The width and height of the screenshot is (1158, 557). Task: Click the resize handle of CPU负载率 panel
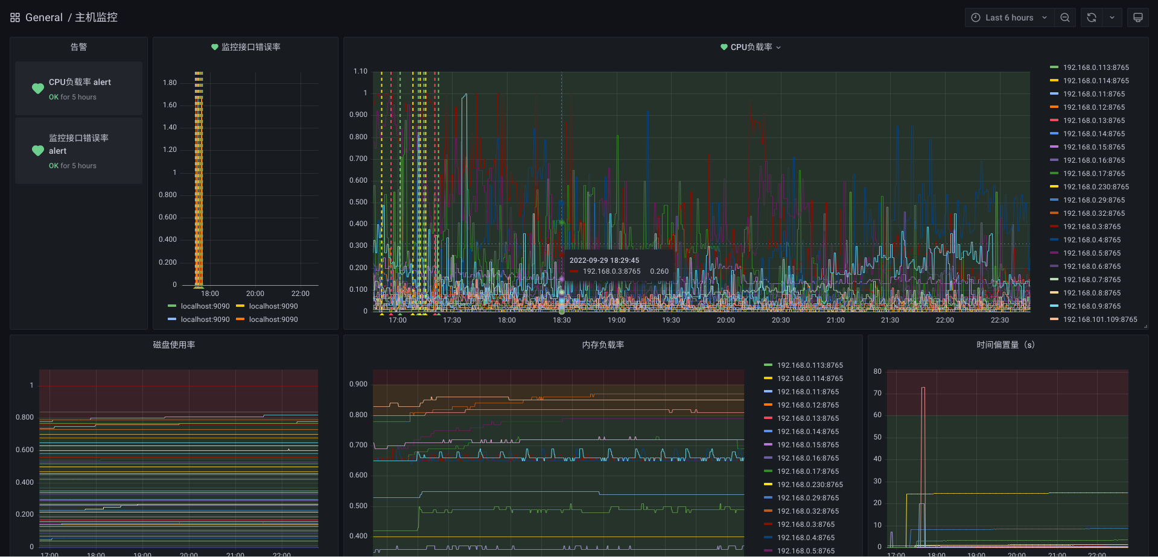tap(1145, 326)
